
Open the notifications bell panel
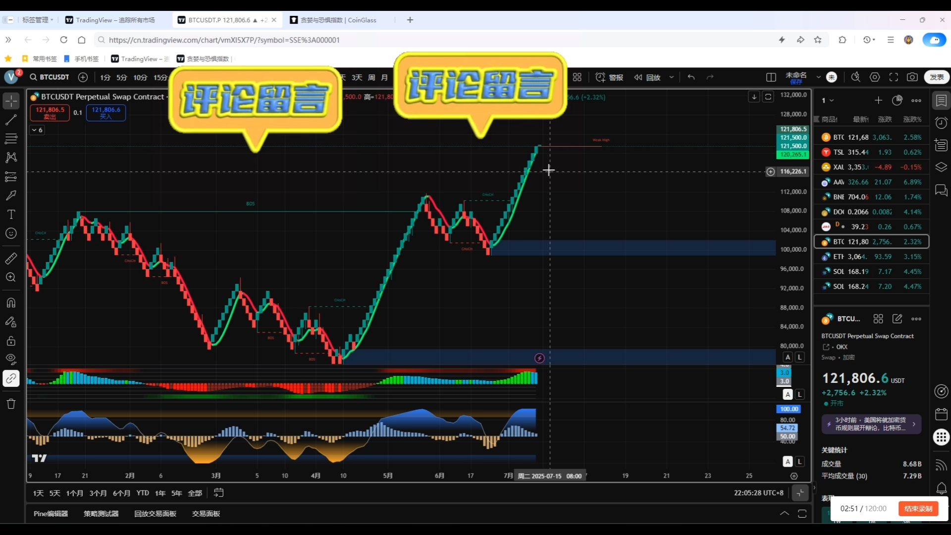point(941,488)
